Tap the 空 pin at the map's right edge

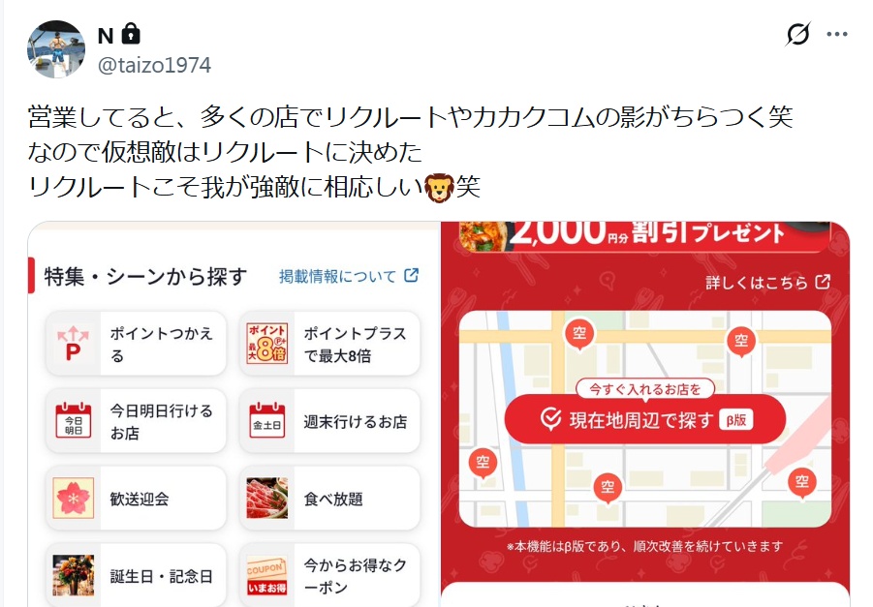tap(801, 482)
